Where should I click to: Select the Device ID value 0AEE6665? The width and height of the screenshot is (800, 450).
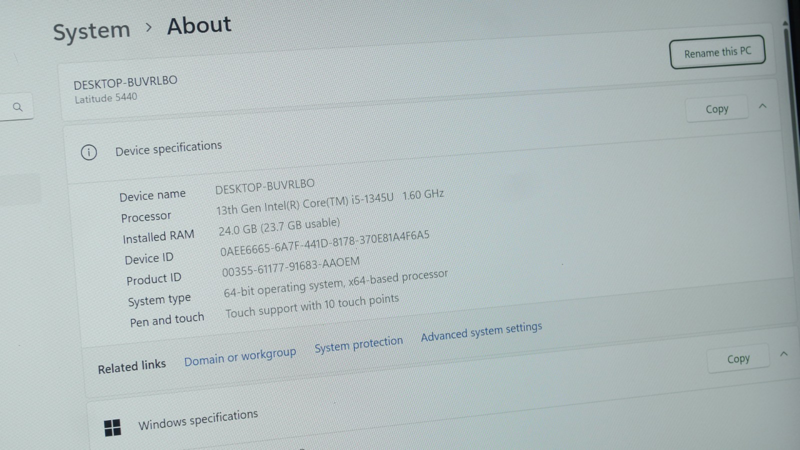click(x=324, y=243)
